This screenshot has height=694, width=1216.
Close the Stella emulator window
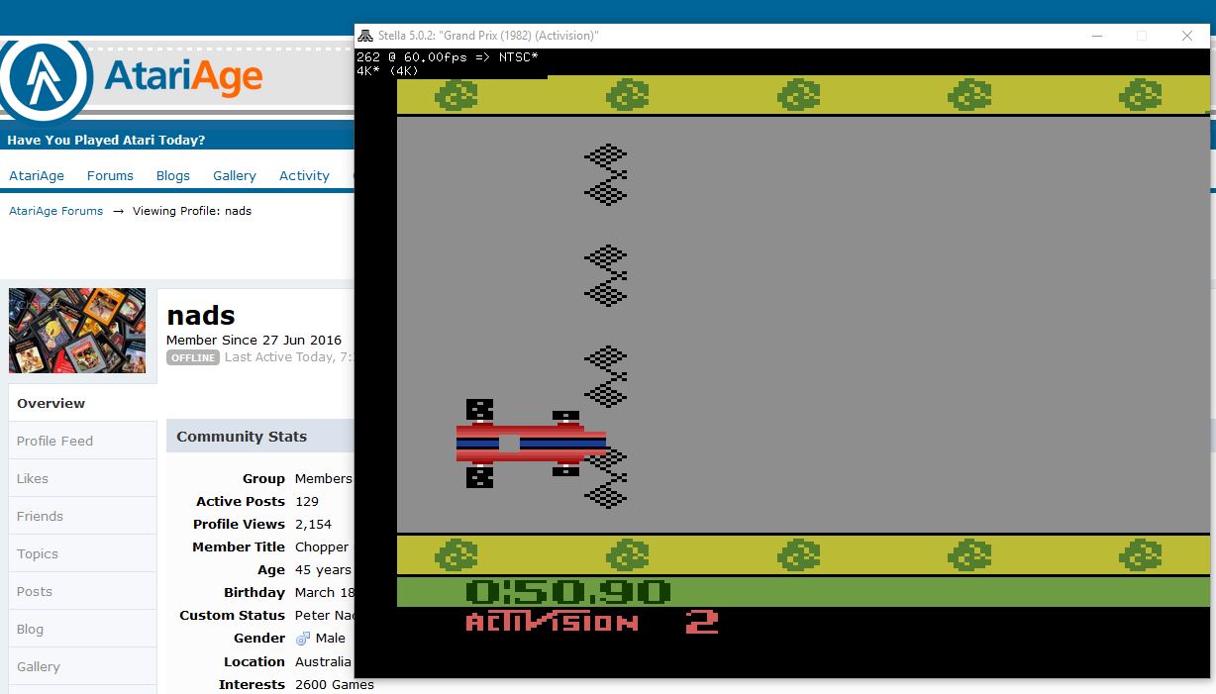(x=1187, y=36)
